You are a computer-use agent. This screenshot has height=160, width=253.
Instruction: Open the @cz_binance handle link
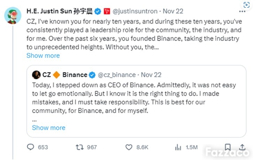point(117,75)
